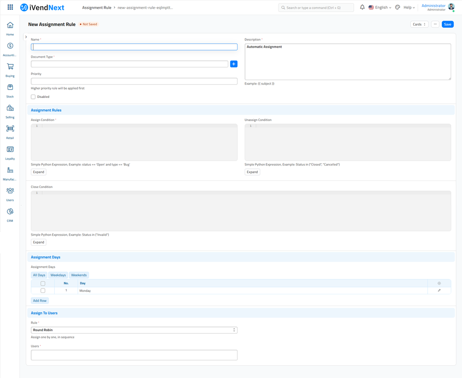Open the English language dropdown
This screenshot has height=378, width=462.
[380, 7]
